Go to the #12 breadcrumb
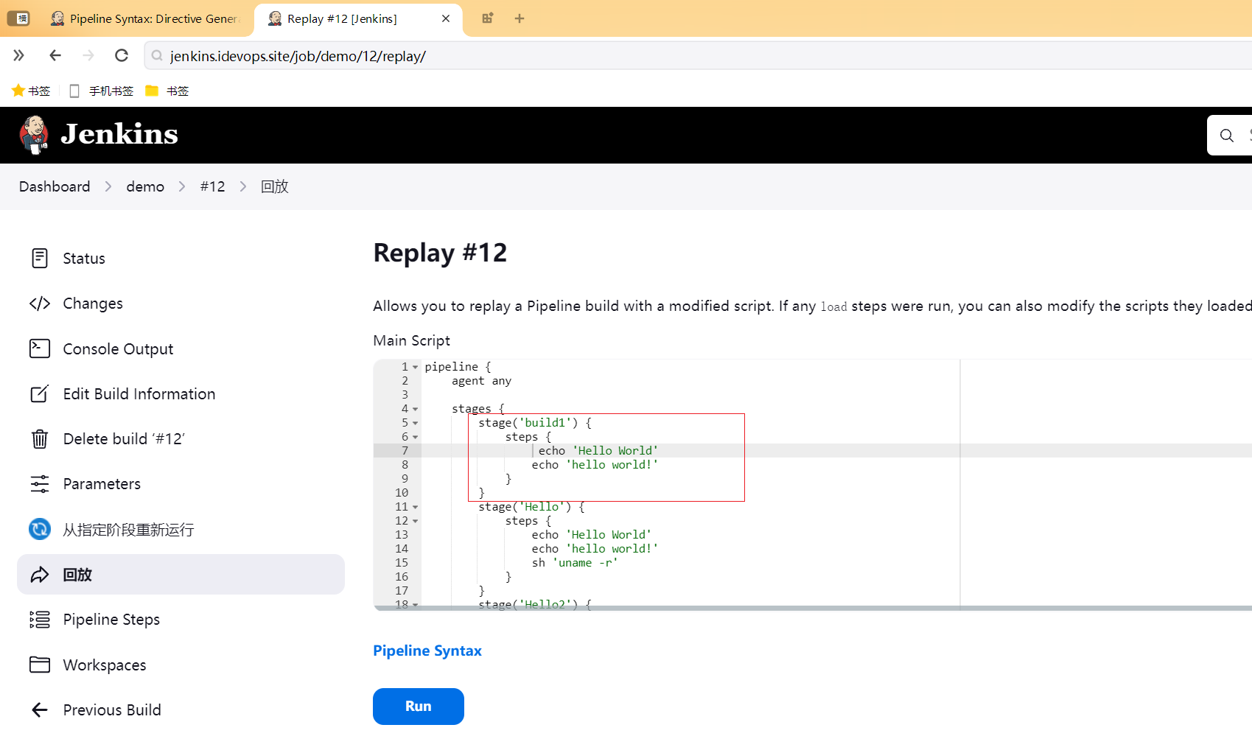 [x=212, y=186]
